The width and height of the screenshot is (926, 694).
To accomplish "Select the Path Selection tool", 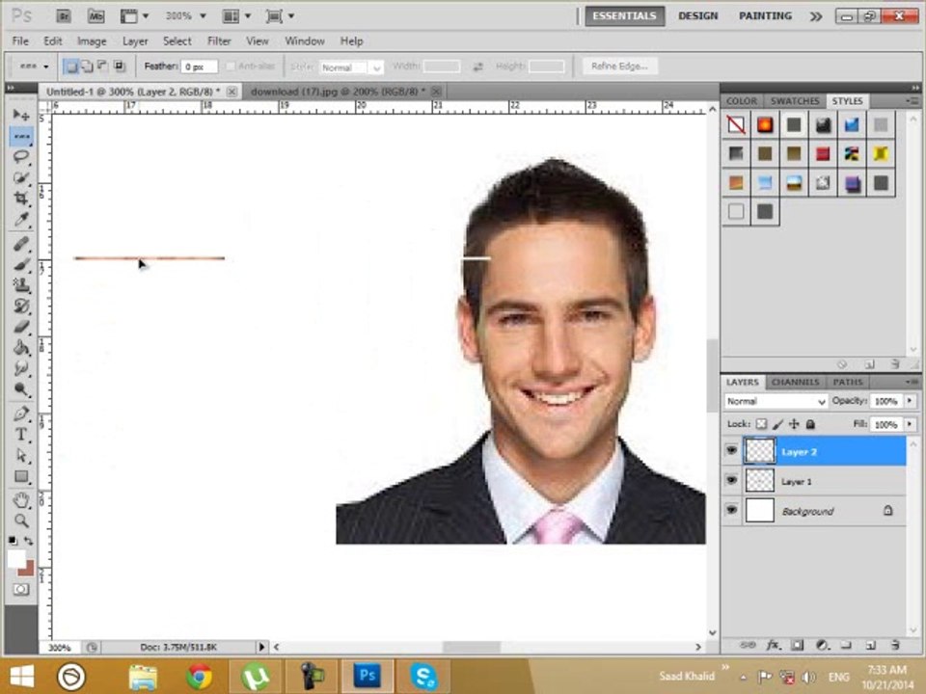I will 21,456.
